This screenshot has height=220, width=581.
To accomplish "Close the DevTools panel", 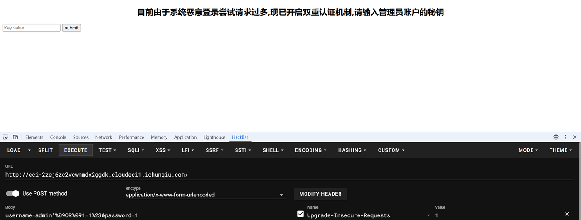I will (575, 137).
